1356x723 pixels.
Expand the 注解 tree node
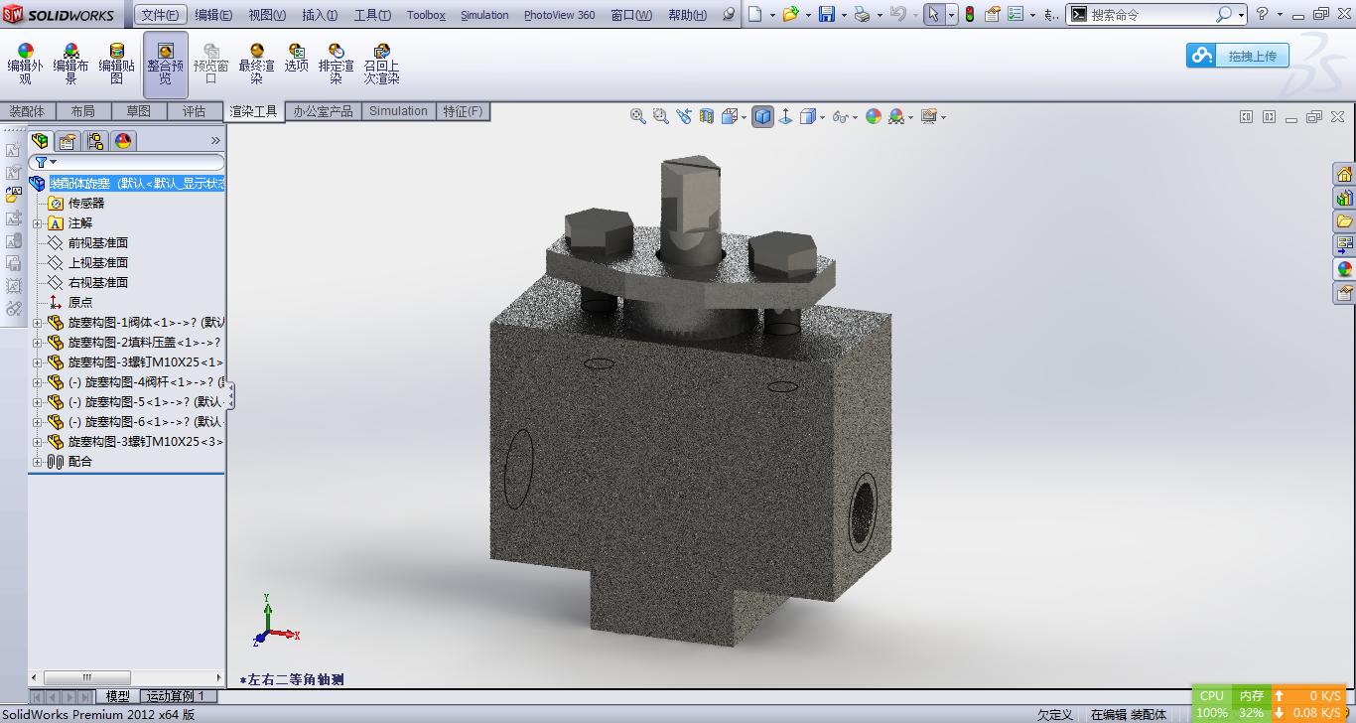[x=38, y=223]
